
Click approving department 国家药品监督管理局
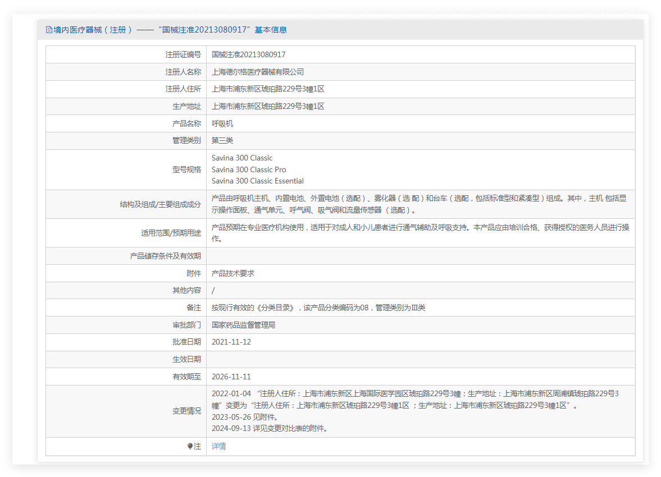pos(243,325)
